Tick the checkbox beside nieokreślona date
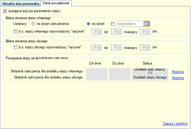The image size is (191, 129). pyautogui.click(x=113, y=24)
